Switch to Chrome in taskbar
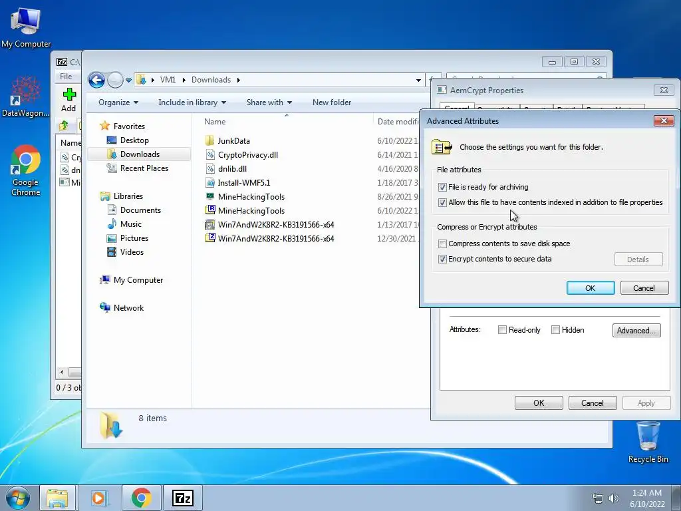Image resolution: width=681 pixels, height=511 pixels. point(142,498)
